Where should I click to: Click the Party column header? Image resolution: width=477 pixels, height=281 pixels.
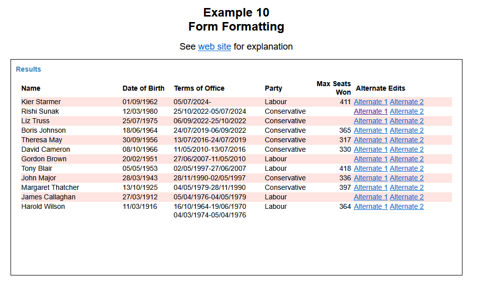[x=273, y=88]
